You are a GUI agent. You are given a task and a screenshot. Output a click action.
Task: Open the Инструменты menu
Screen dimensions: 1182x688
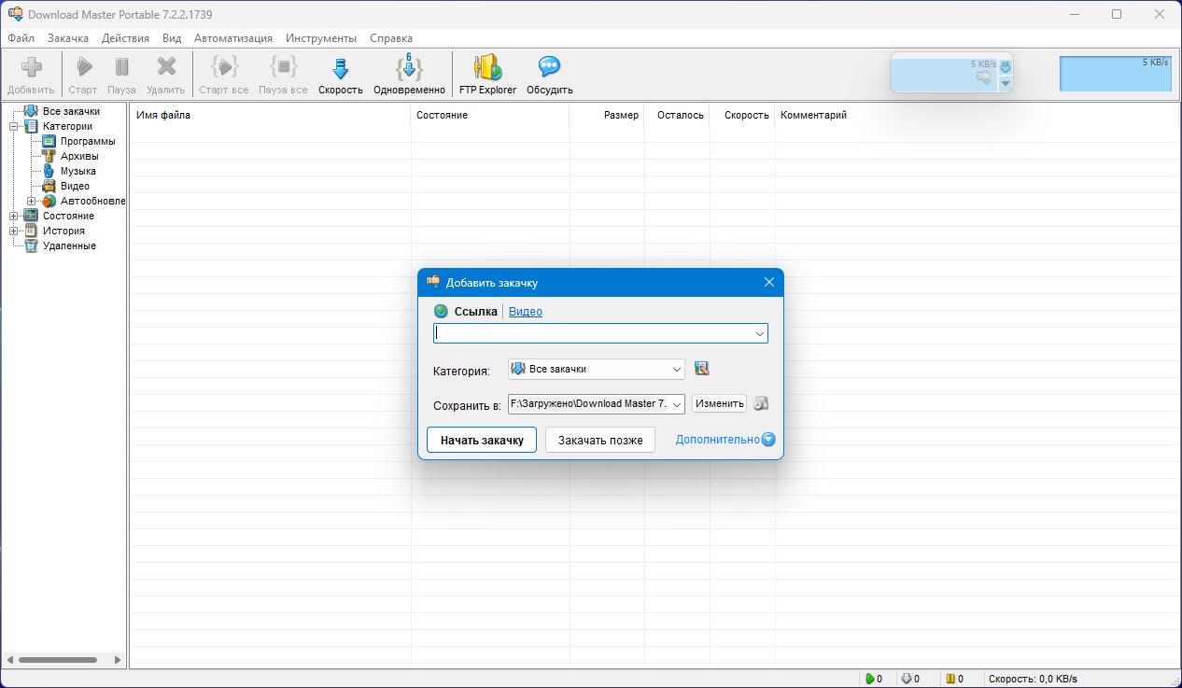coord(321,38)
